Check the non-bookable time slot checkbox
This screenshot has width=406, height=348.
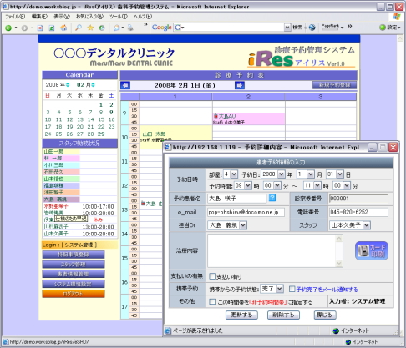212,302
